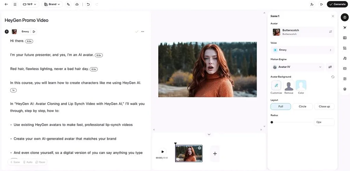
Task: Choose Color avatar background
Action: click(301, 87)
